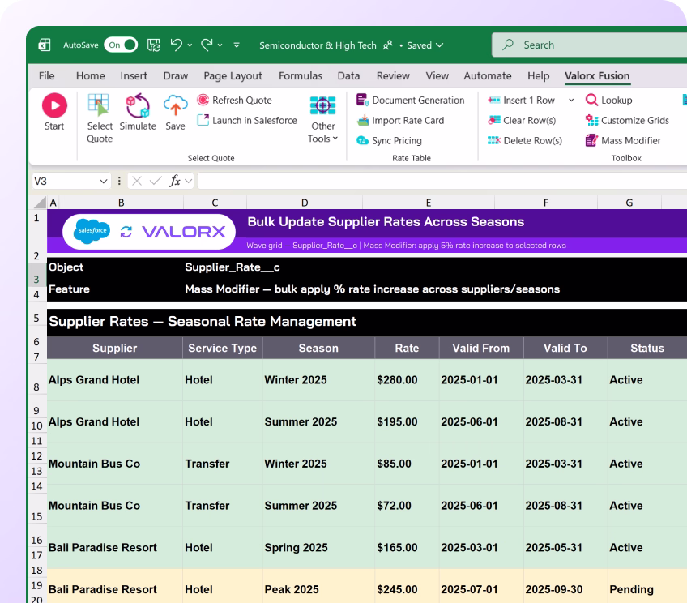Undo the last action
This screenshot has width=687, height=603.
(177, 45)
